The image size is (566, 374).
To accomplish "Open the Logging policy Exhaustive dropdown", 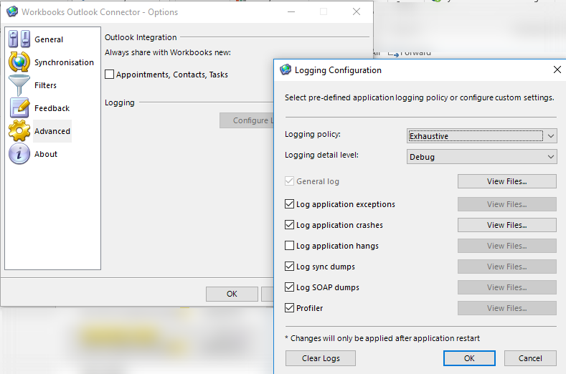I will coord(482,136).
